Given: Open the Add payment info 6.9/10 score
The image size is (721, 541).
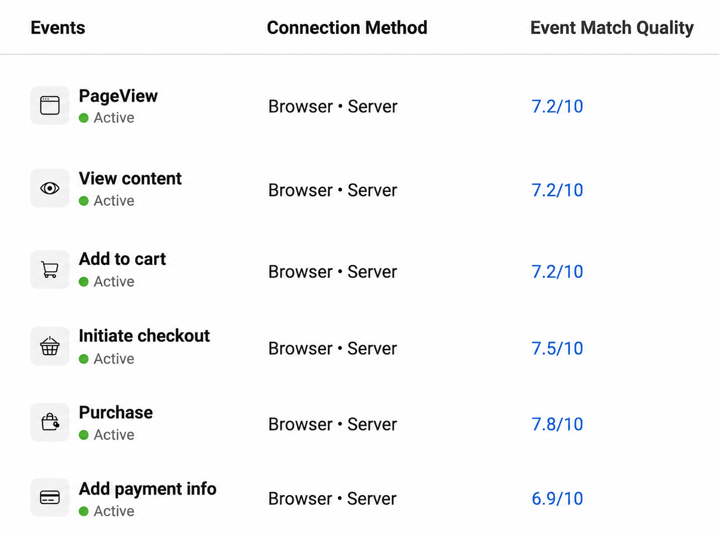Looking at the screenshot, I should point(557,499).
